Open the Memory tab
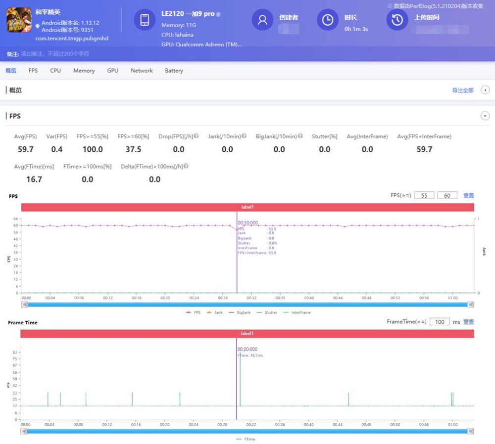 click(84, 71)
